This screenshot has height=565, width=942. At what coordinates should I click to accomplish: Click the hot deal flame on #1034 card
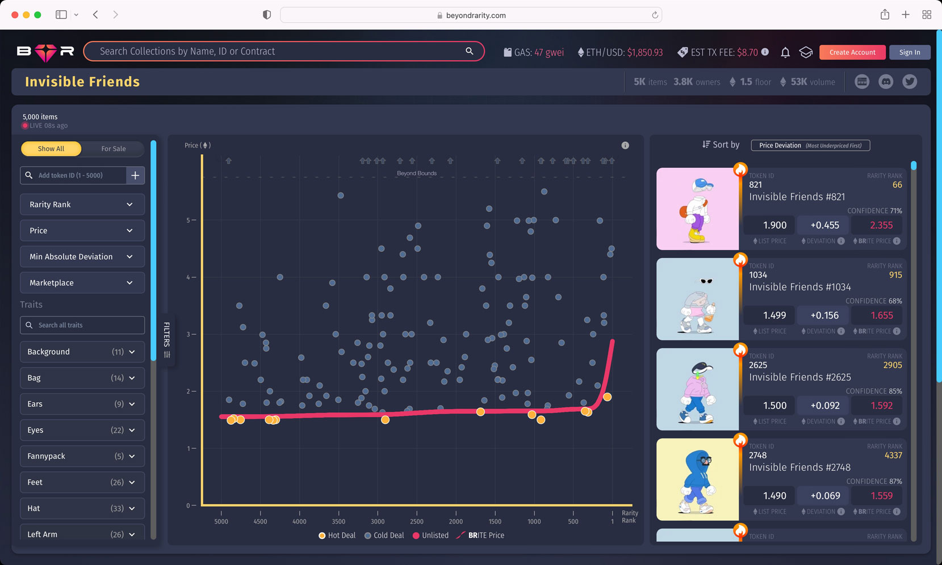pos(740,259)
